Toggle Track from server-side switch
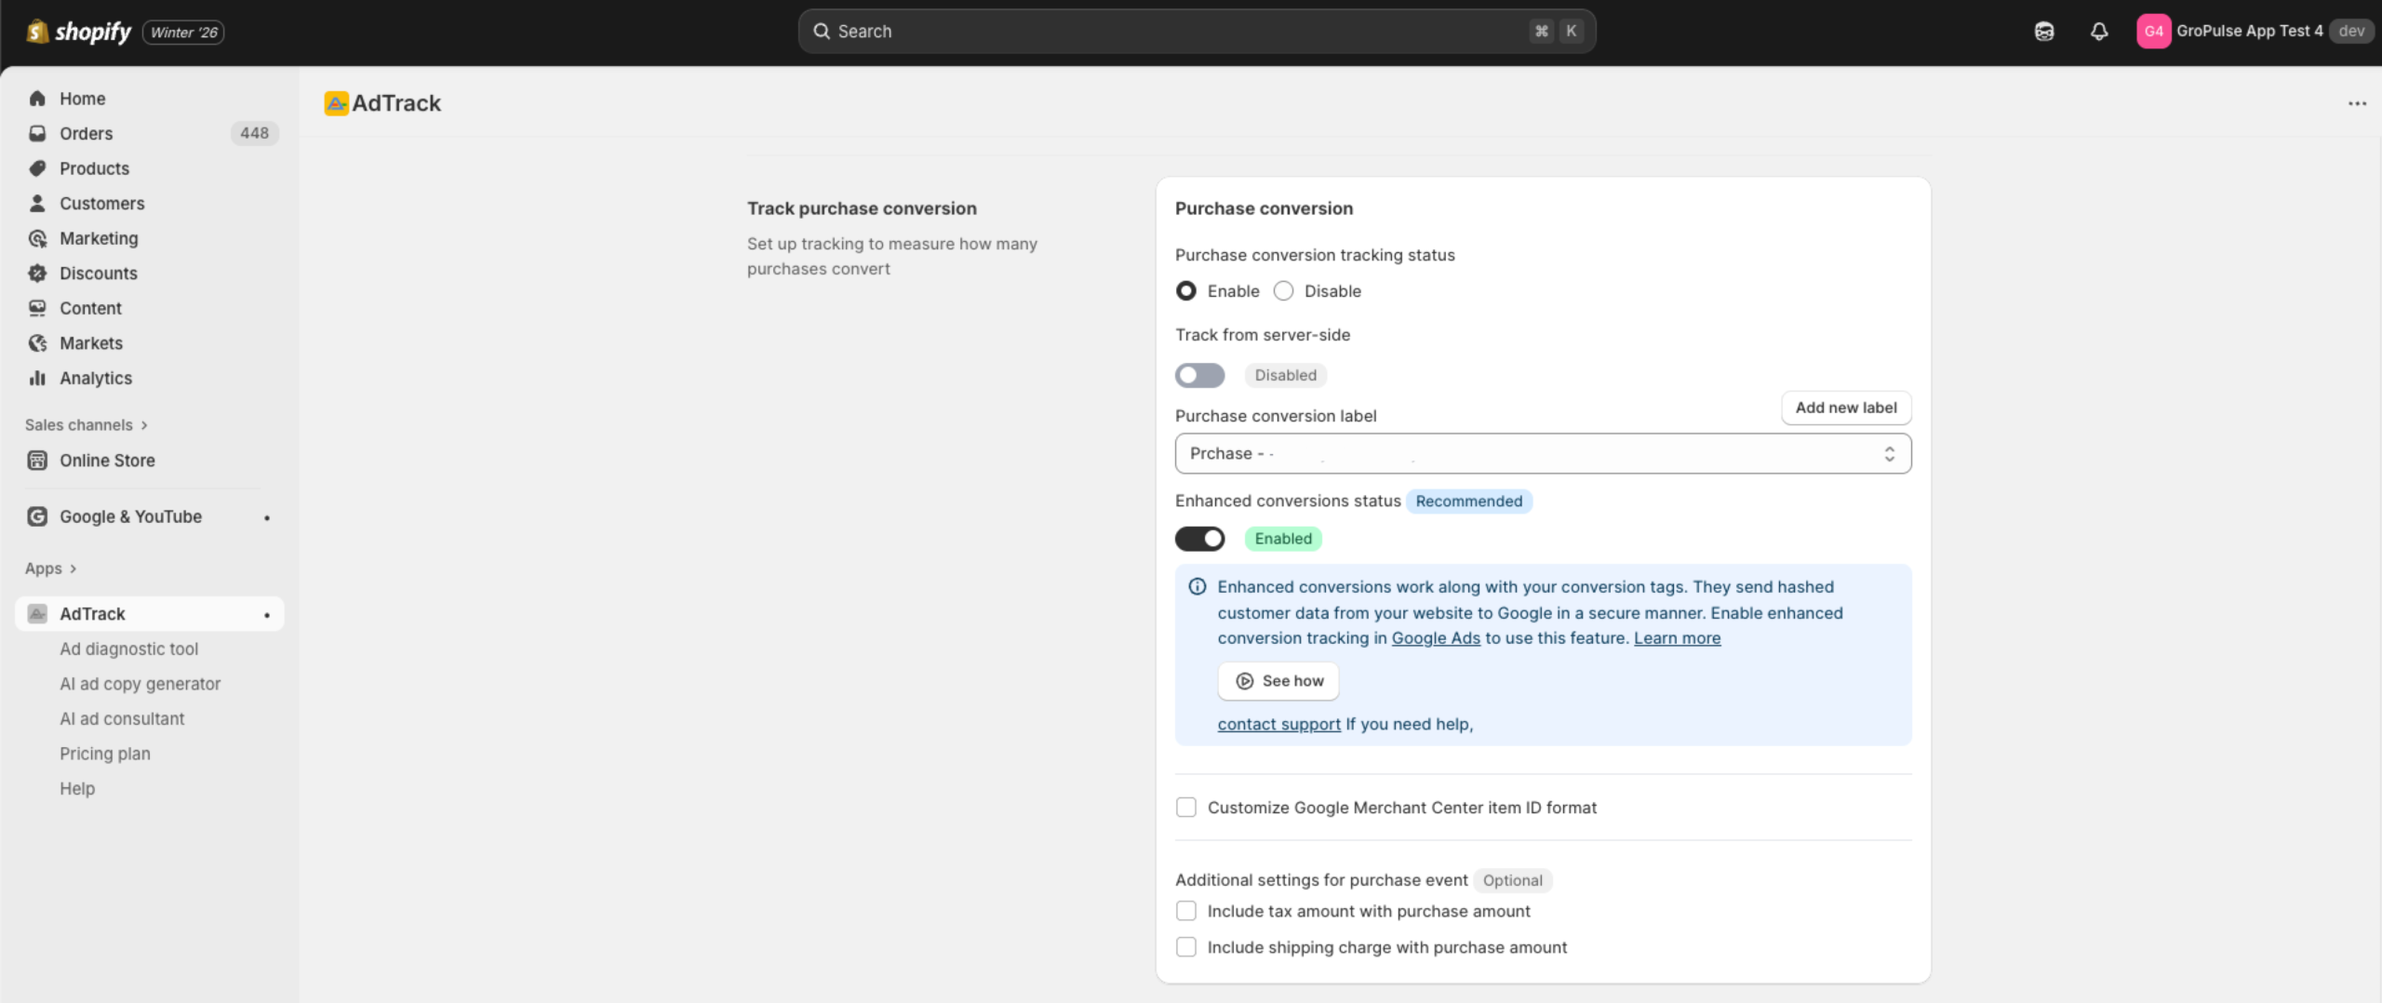 pyautogui.click(x=1199, y=375)
